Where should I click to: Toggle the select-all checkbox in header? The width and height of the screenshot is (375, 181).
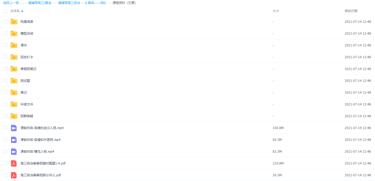5,11
